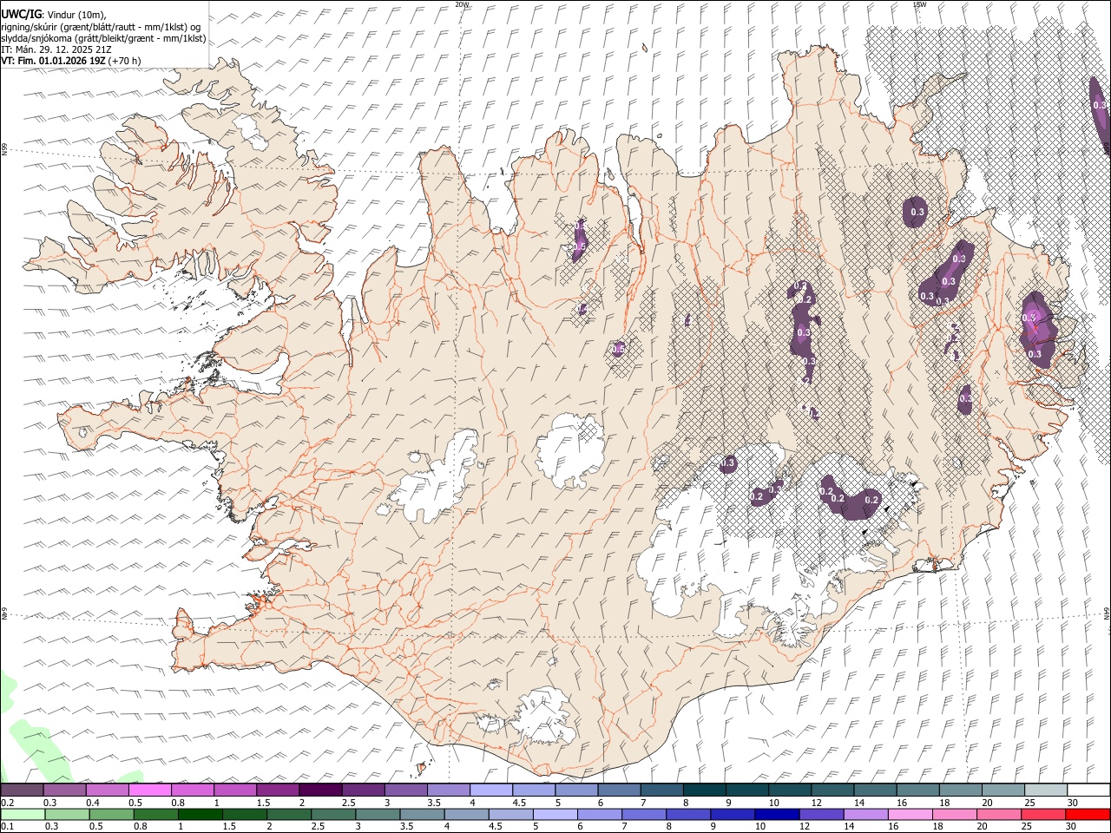The image size is (1111, 833).
Task: Choose the 3 gray-green swatch in lower legend
Action: 378,814
